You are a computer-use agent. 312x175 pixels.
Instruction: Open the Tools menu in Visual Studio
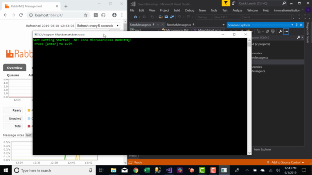click(x=214, y=10)
